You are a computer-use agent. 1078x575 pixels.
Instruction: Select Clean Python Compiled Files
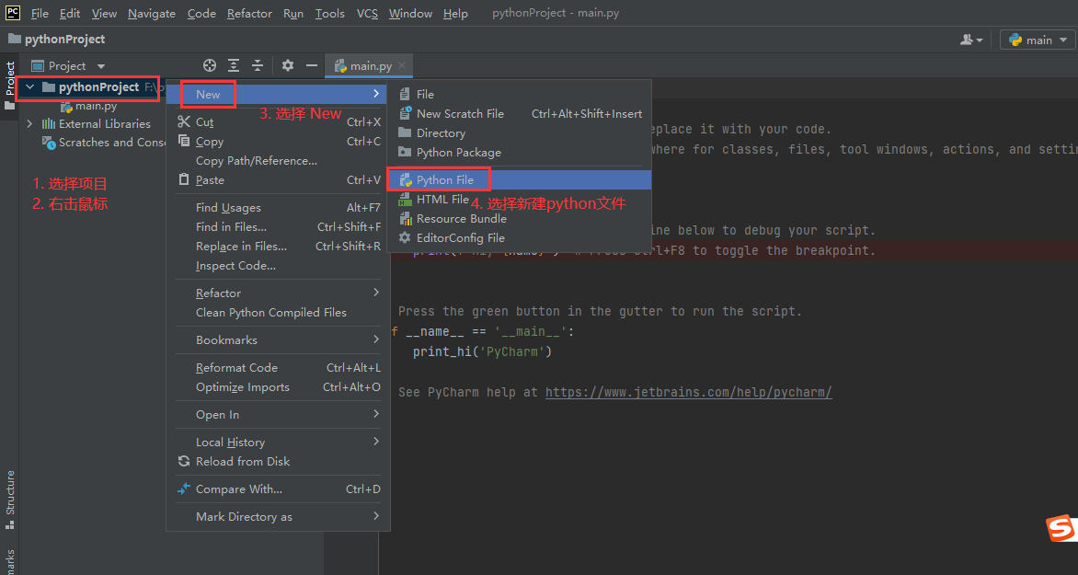(x=279, y=312)
